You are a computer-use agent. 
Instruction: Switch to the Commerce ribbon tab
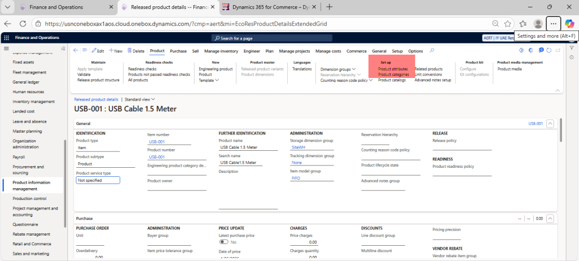(x=356, y=51)
